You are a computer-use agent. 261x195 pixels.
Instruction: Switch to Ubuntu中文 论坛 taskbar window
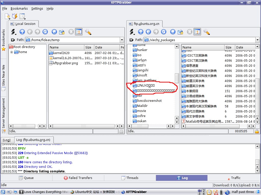pyautogui.click(x=95, y=192)
